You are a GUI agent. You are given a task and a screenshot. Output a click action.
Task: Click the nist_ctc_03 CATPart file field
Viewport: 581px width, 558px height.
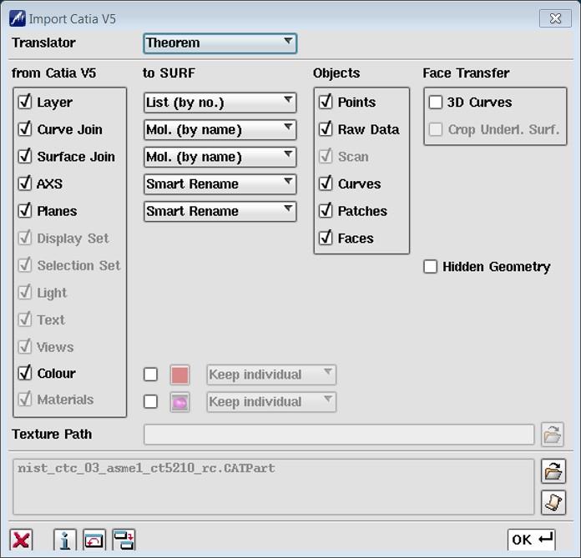274,487
